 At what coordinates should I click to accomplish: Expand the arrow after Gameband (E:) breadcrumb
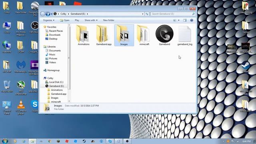(x=87, y=14)
